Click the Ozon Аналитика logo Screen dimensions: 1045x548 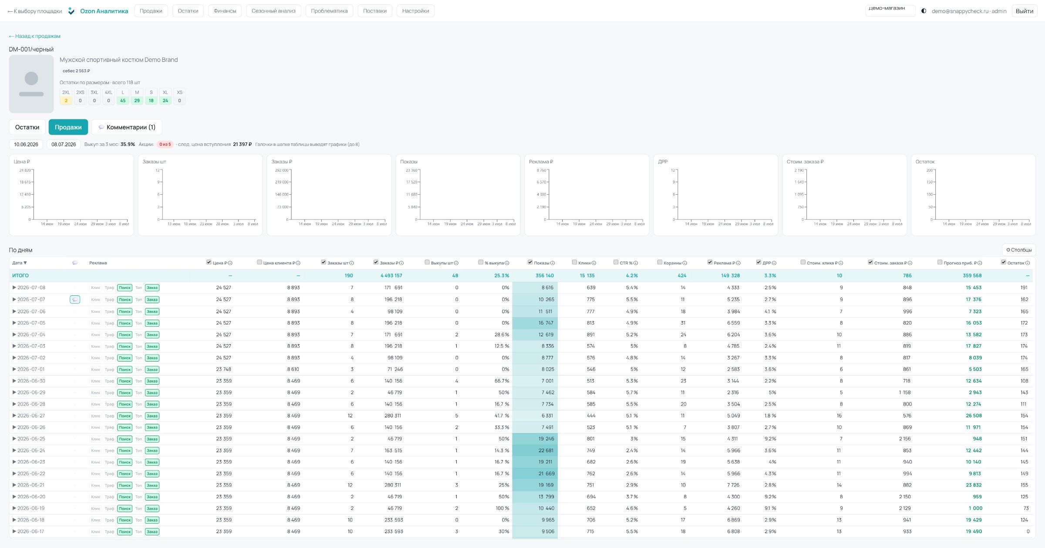coord(98,11)
